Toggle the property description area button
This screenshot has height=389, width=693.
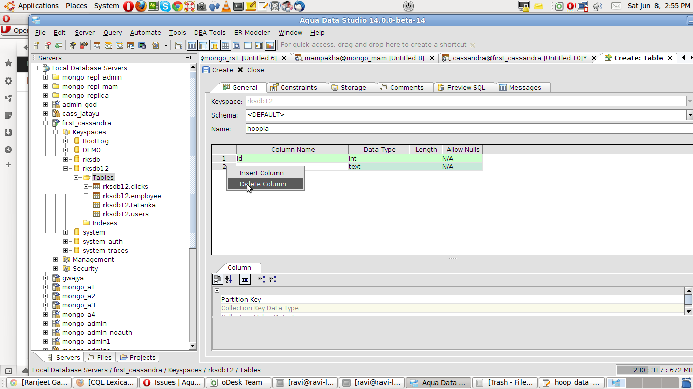coord(245,279)
